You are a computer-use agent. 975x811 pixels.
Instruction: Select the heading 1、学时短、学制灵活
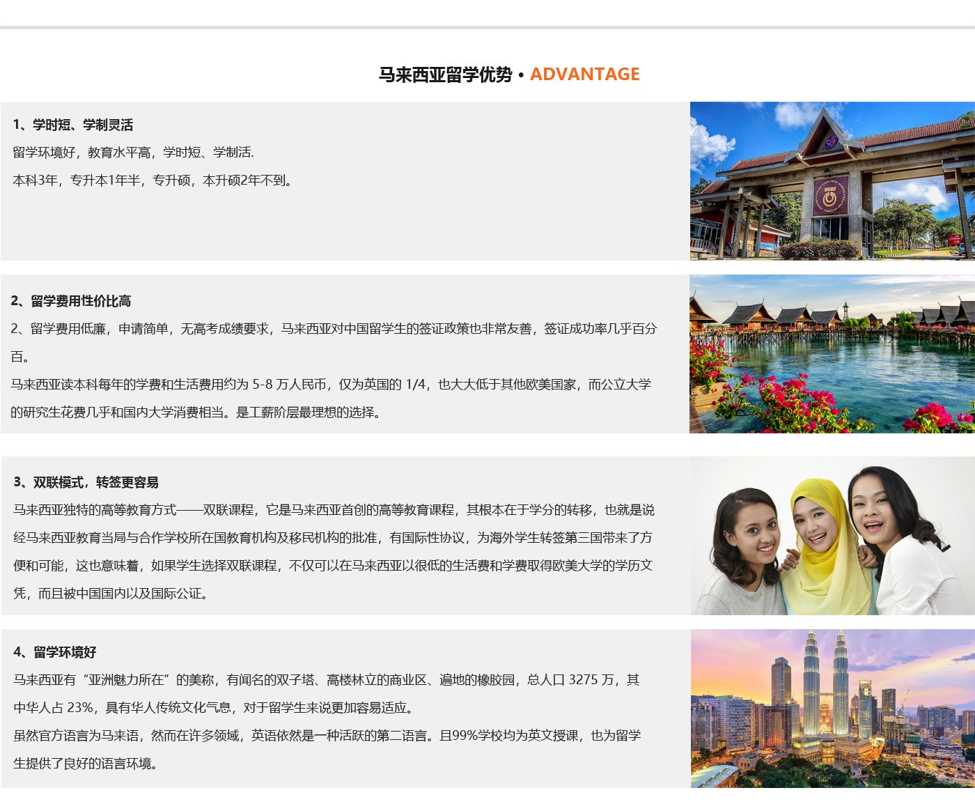pyautogui.click(x=73, y=125)
